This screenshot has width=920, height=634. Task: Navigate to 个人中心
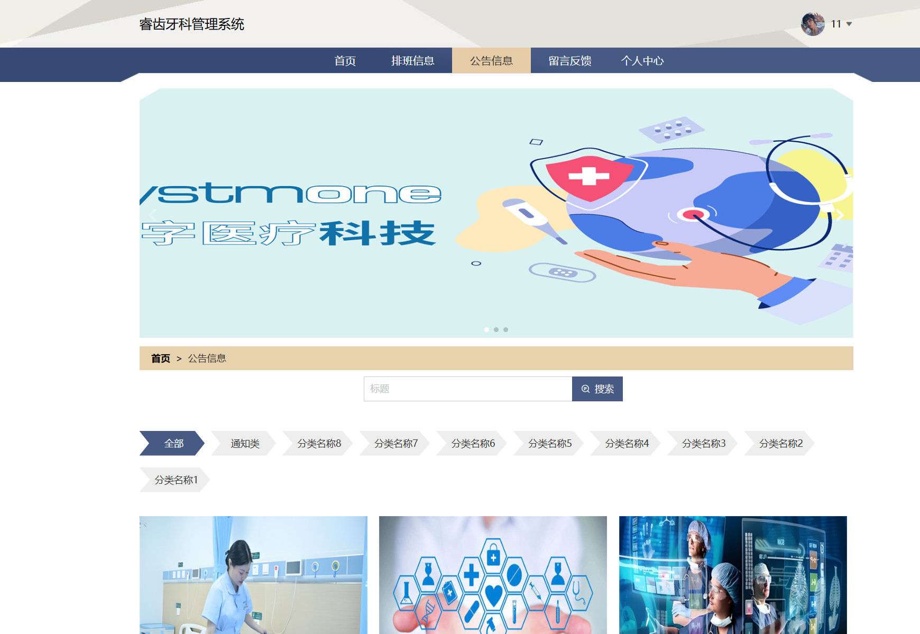coord(642,61)
